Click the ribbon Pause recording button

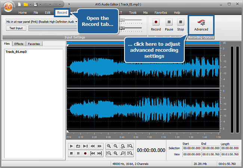coord(169,25)
